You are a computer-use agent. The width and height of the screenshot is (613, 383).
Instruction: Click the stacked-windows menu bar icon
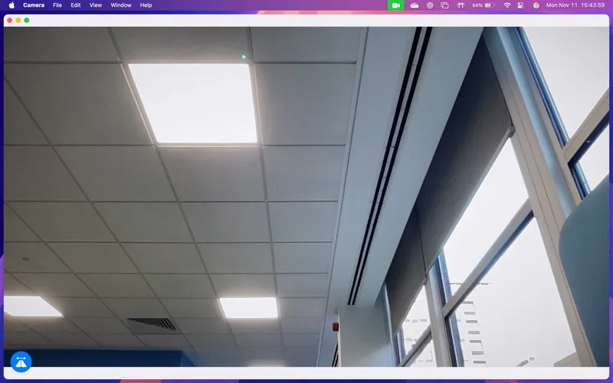(445, 5)
